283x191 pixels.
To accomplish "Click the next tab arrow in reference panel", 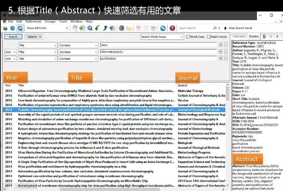I will point(277,37).
